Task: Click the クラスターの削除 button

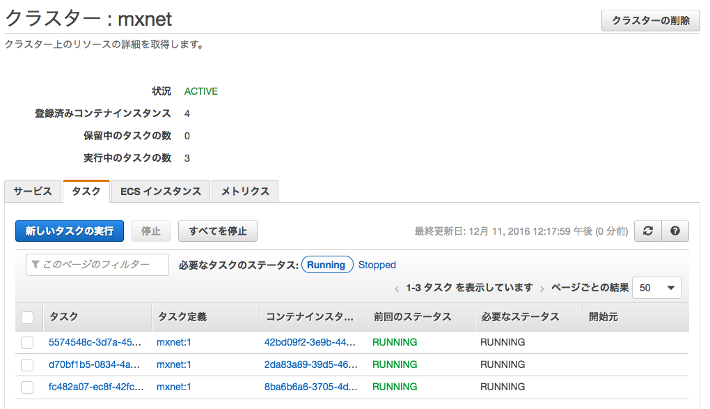Action: [650, 21]
